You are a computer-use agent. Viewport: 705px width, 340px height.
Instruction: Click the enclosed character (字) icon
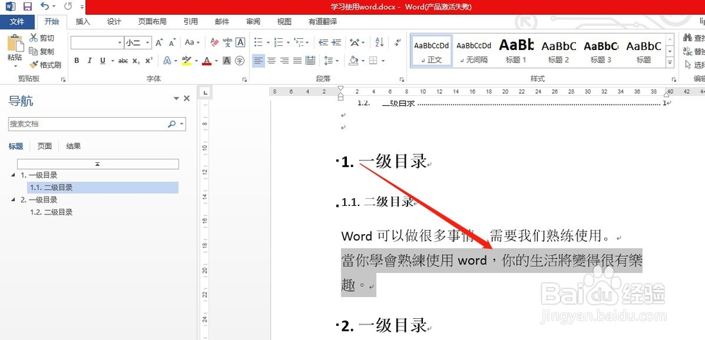pyautogui.click(x=240, y=60)
